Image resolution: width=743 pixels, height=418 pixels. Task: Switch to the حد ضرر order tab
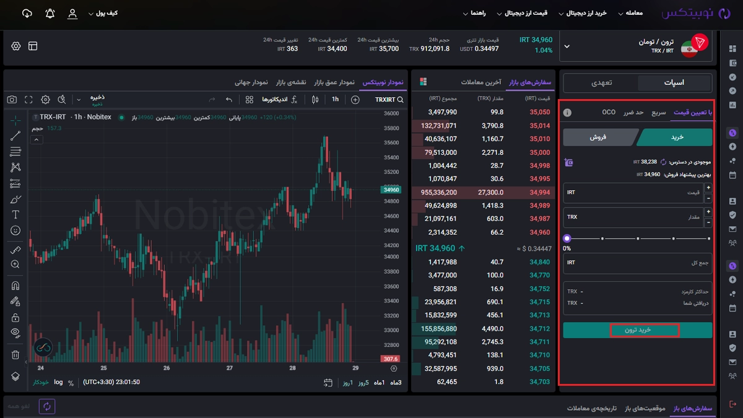pyautogui.click(x=634, y=112)
